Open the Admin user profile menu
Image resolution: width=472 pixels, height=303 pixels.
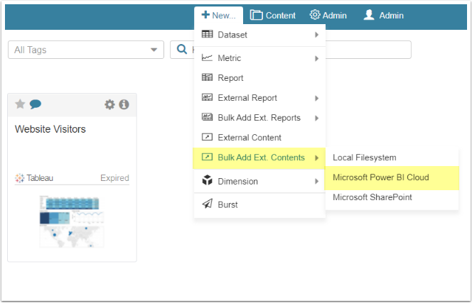[x=384, y=15]
